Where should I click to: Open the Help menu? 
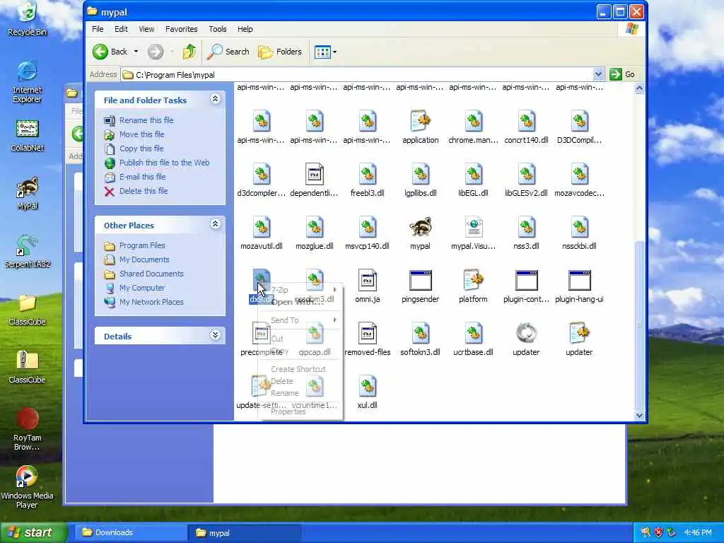click(x=245, y=29)
